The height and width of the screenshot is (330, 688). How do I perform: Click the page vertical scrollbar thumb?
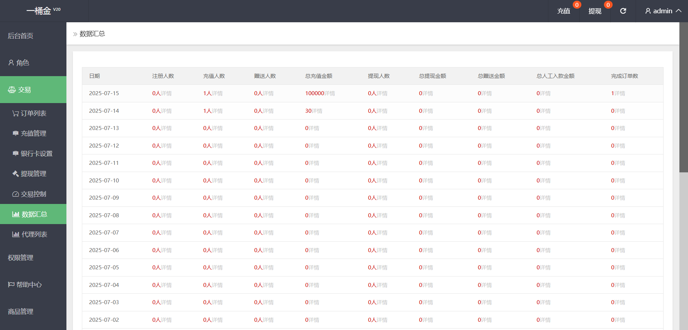[684, 97]
